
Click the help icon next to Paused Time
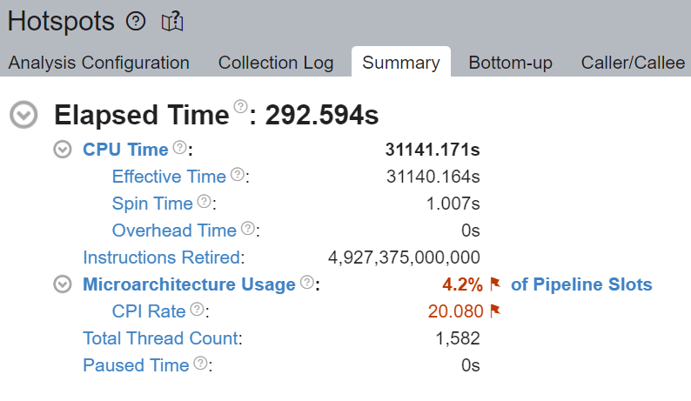point(201,364)
